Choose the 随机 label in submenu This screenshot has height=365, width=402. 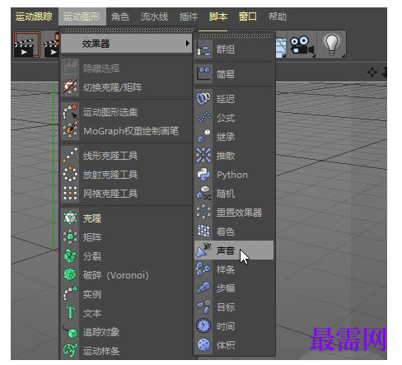point(226,194)
